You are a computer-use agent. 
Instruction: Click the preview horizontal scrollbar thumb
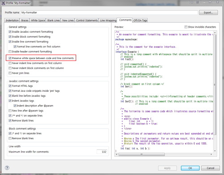(x=142, y=154)
